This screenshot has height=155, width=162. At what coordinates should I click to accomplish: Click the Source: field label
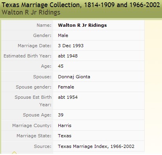(43, 146)
